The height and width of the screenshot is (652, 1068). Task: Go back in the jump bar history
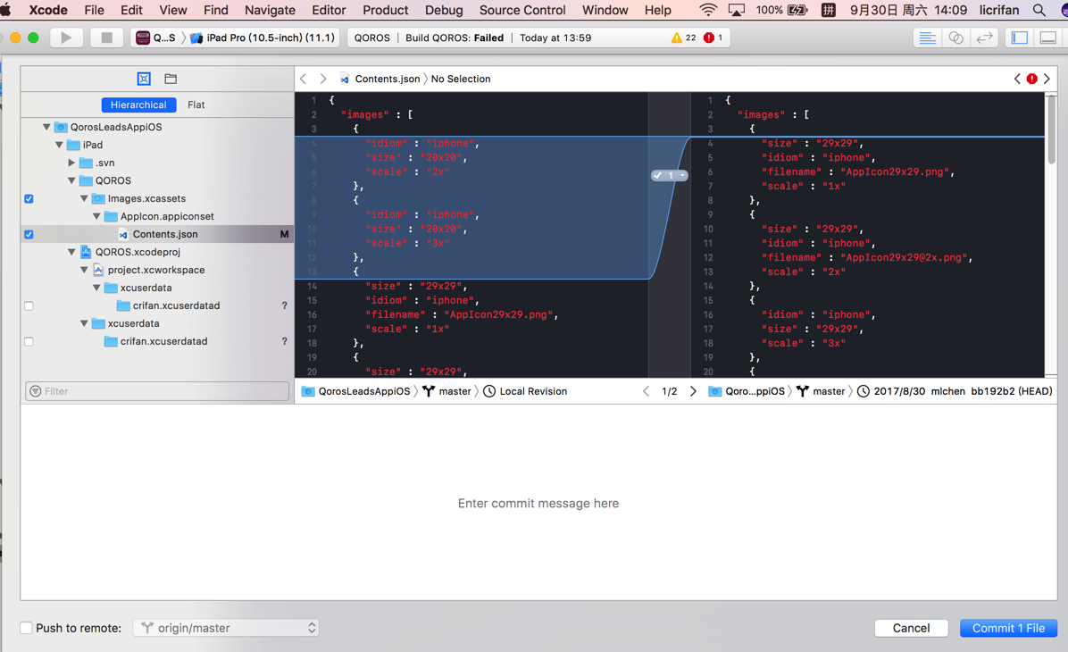pos(304,79)
